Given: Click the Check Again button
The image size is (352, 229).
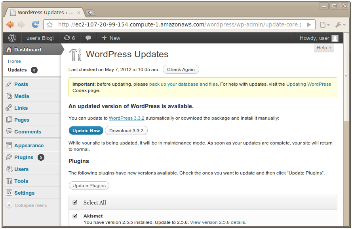Looking at the screenshot, I should pyautogui.click(x=181, y=69).
